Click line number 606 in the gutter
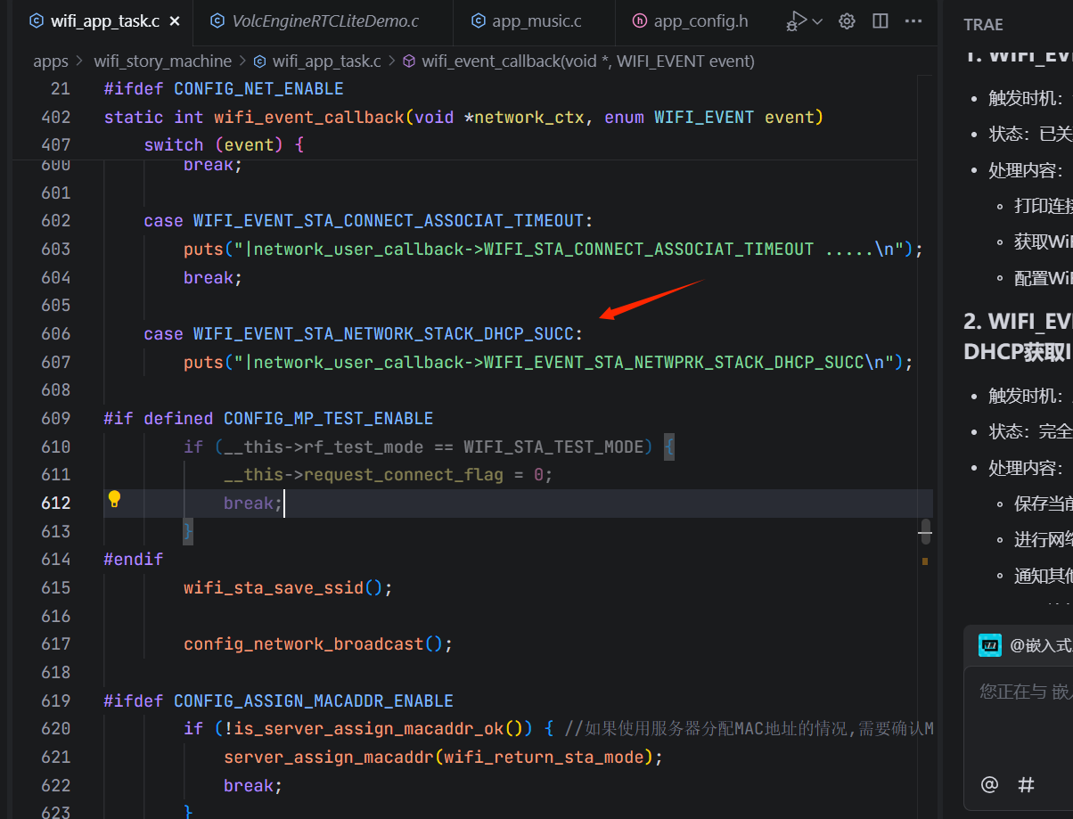Image resolution: width=1073 pixels, height=819 pixels. click(x=54, y=333)
